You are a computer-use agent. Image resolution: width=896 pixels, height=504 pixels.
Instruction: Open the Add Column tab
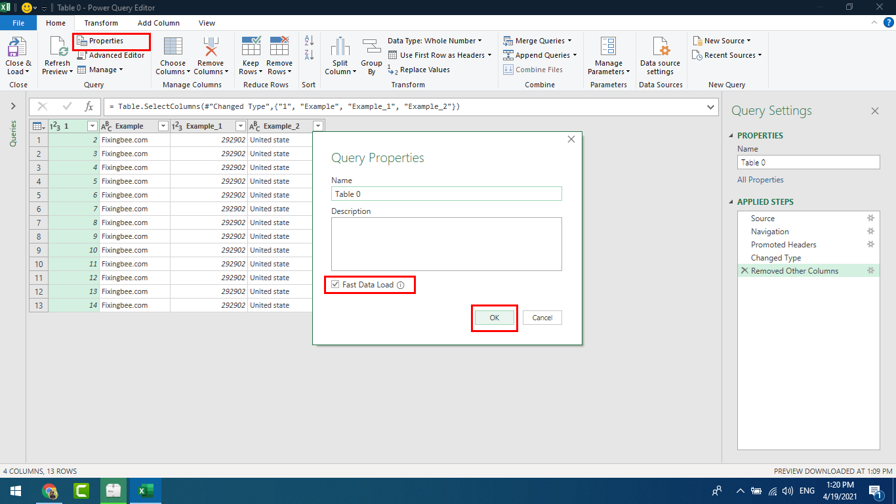(x=158, y=23)
